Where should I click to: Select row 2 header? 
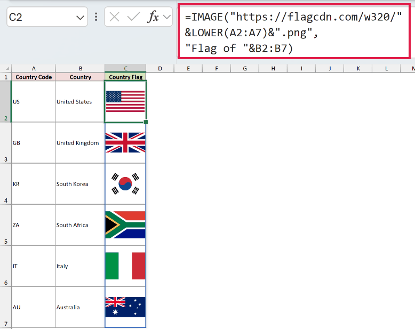click(6, 101)
